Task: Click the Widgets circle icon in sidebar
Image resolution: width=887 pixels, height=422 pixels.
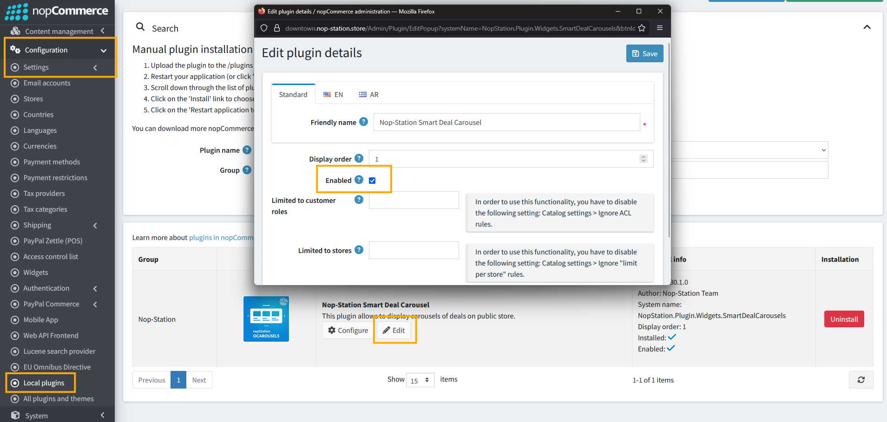Action: pos(15,273)
